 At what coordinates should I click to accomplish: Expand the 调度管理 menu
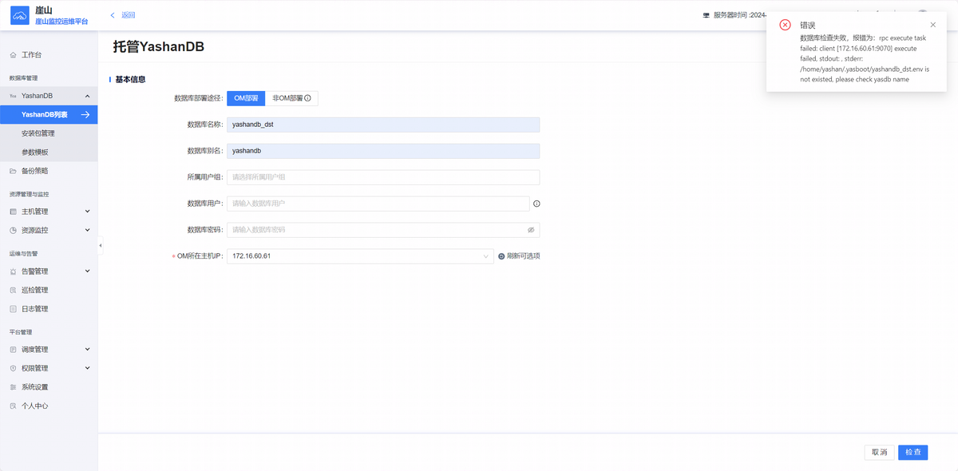click(x=87, y=350)
